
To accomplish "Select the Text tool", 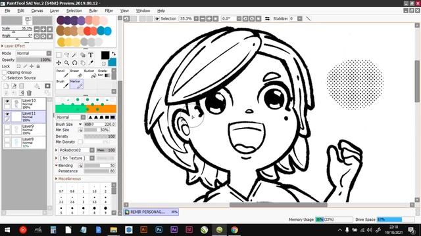I will pyautogui.click(x=91, y=55).
